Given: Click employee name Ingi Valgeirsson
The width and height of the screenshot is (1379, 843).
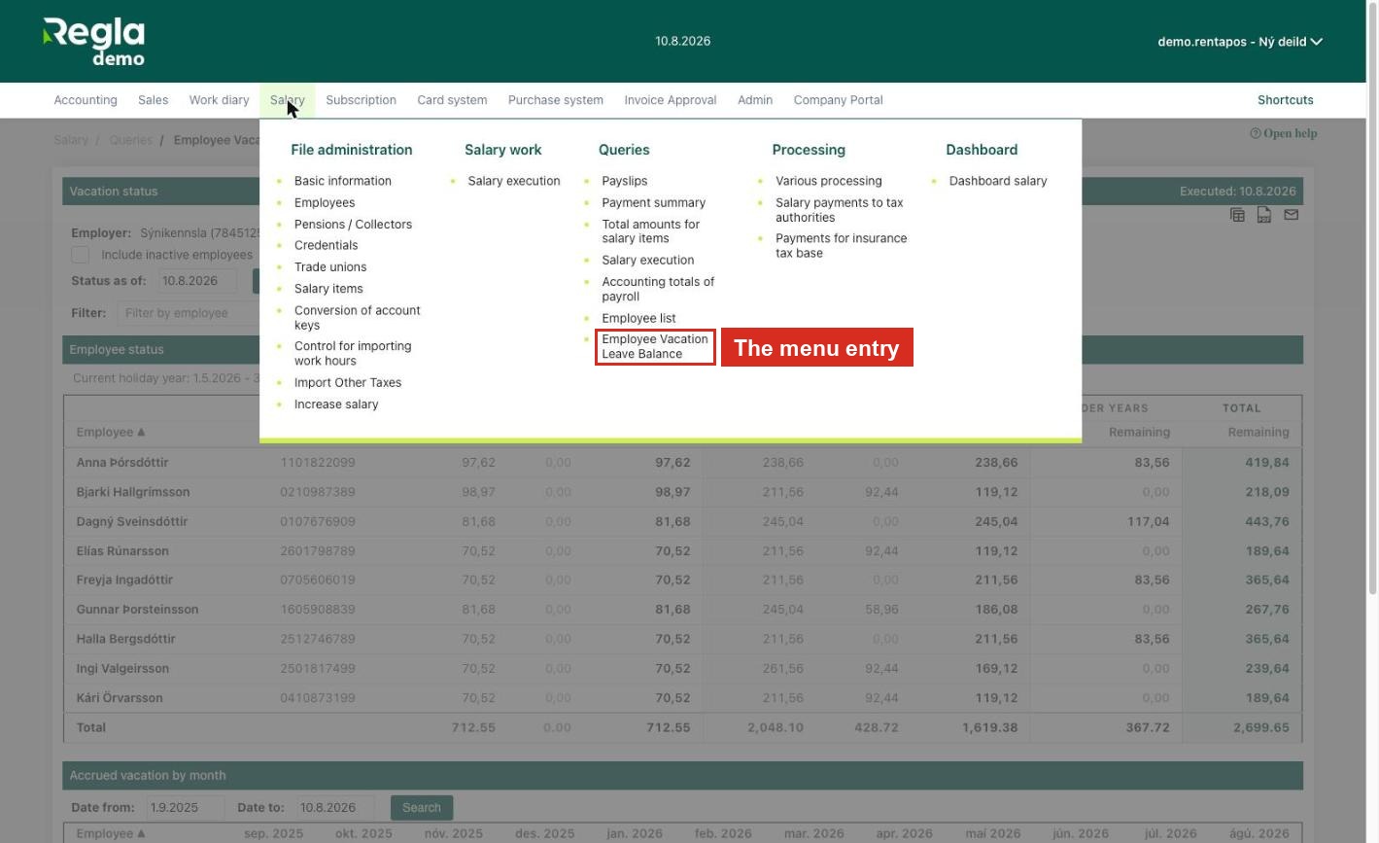Looking at the screenshot, I should point(122,669).
